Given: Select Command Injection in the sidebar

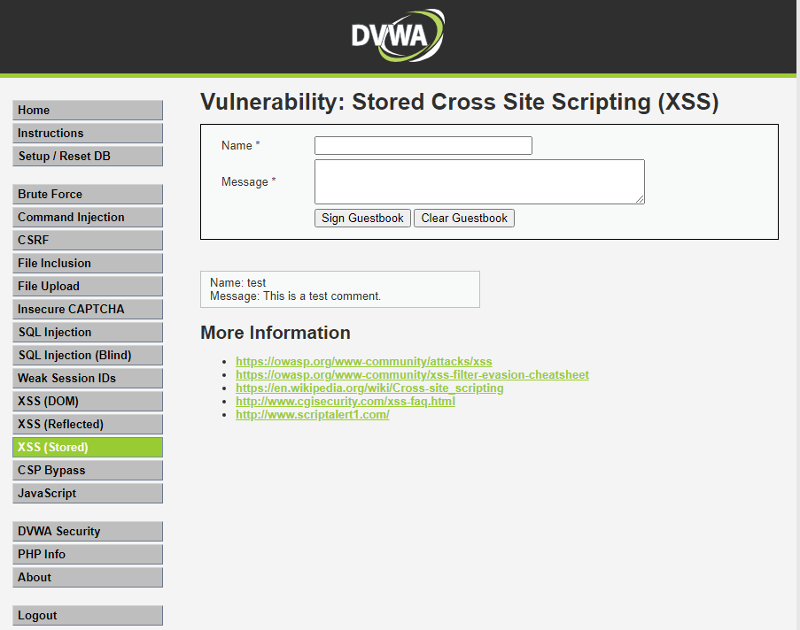Looking at the screenshot, I should (x=88, y=217).
